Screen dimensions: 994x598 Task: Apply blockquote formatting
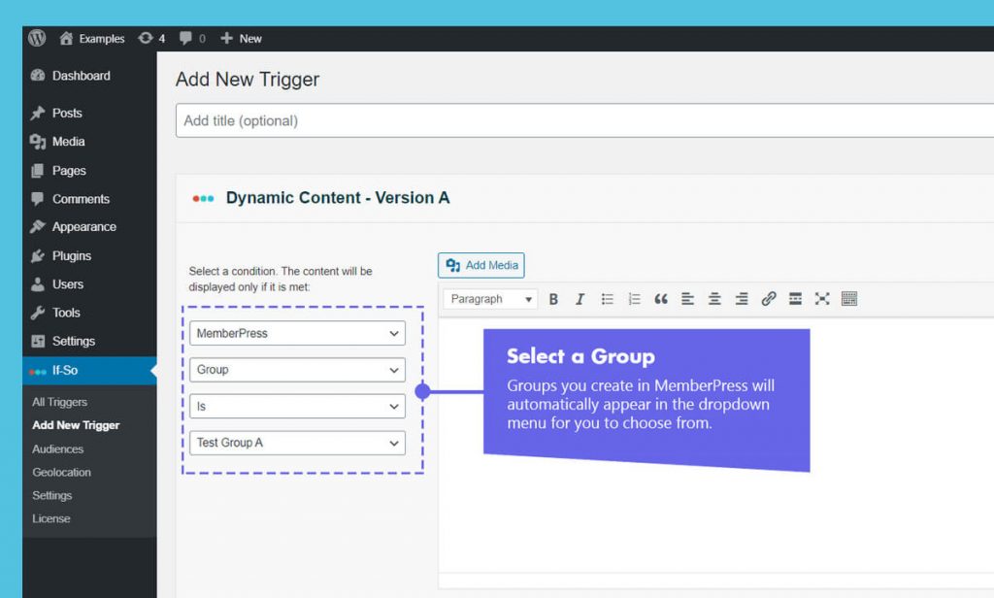[x=661, y=299]
